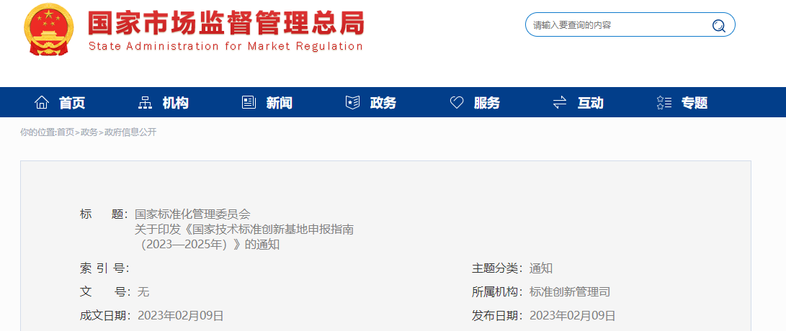
Task: Click 政务 in the breadcrumb
Action: coord(89,132)
